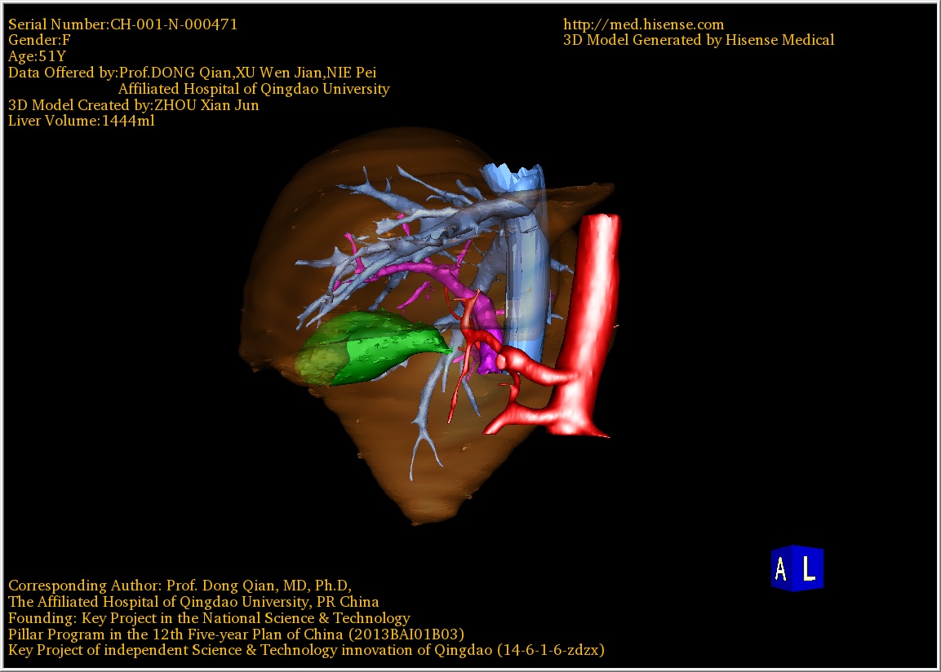Click the Gender:F line
The width and height of the screenshot is (941, 672).
(39, 40)
